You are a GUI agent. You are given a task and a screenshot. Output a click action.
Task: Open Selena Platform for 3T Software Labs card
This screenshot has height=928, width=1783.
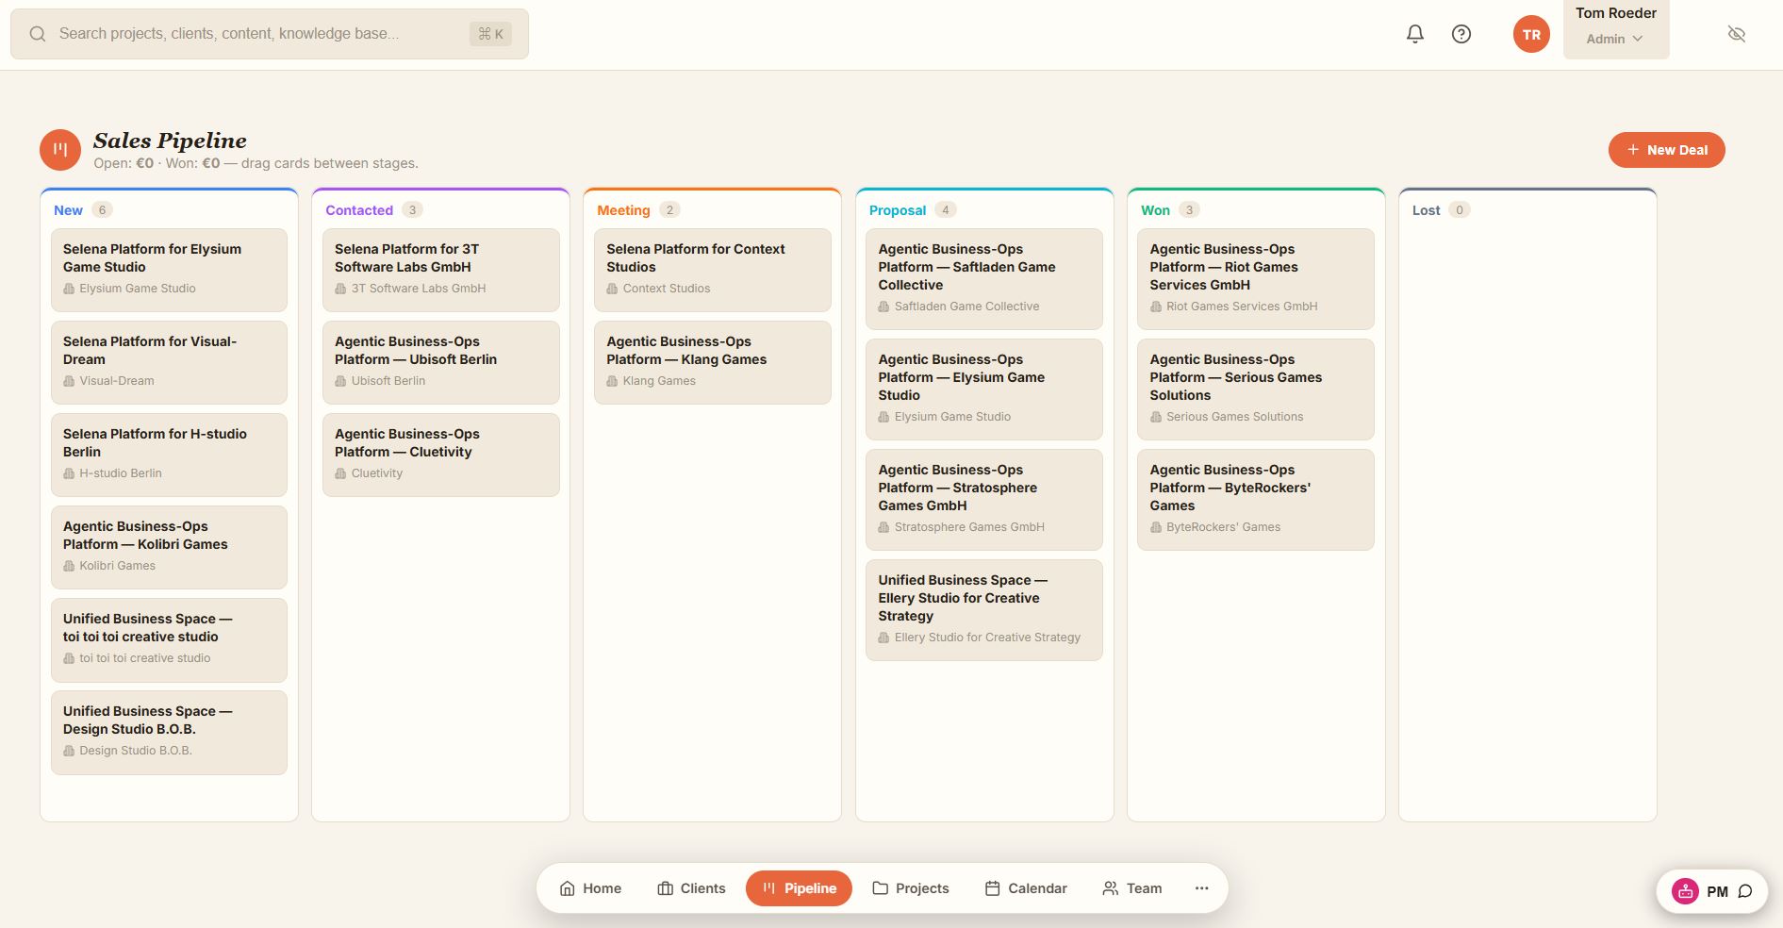[440, 270]
